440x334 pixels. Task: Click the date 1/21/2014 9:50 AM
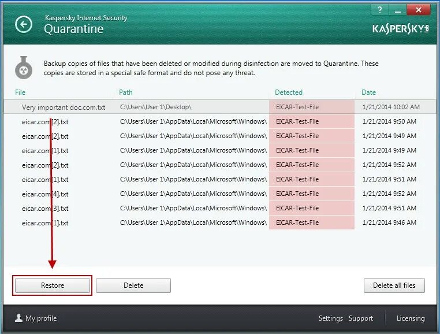(389, 121)
